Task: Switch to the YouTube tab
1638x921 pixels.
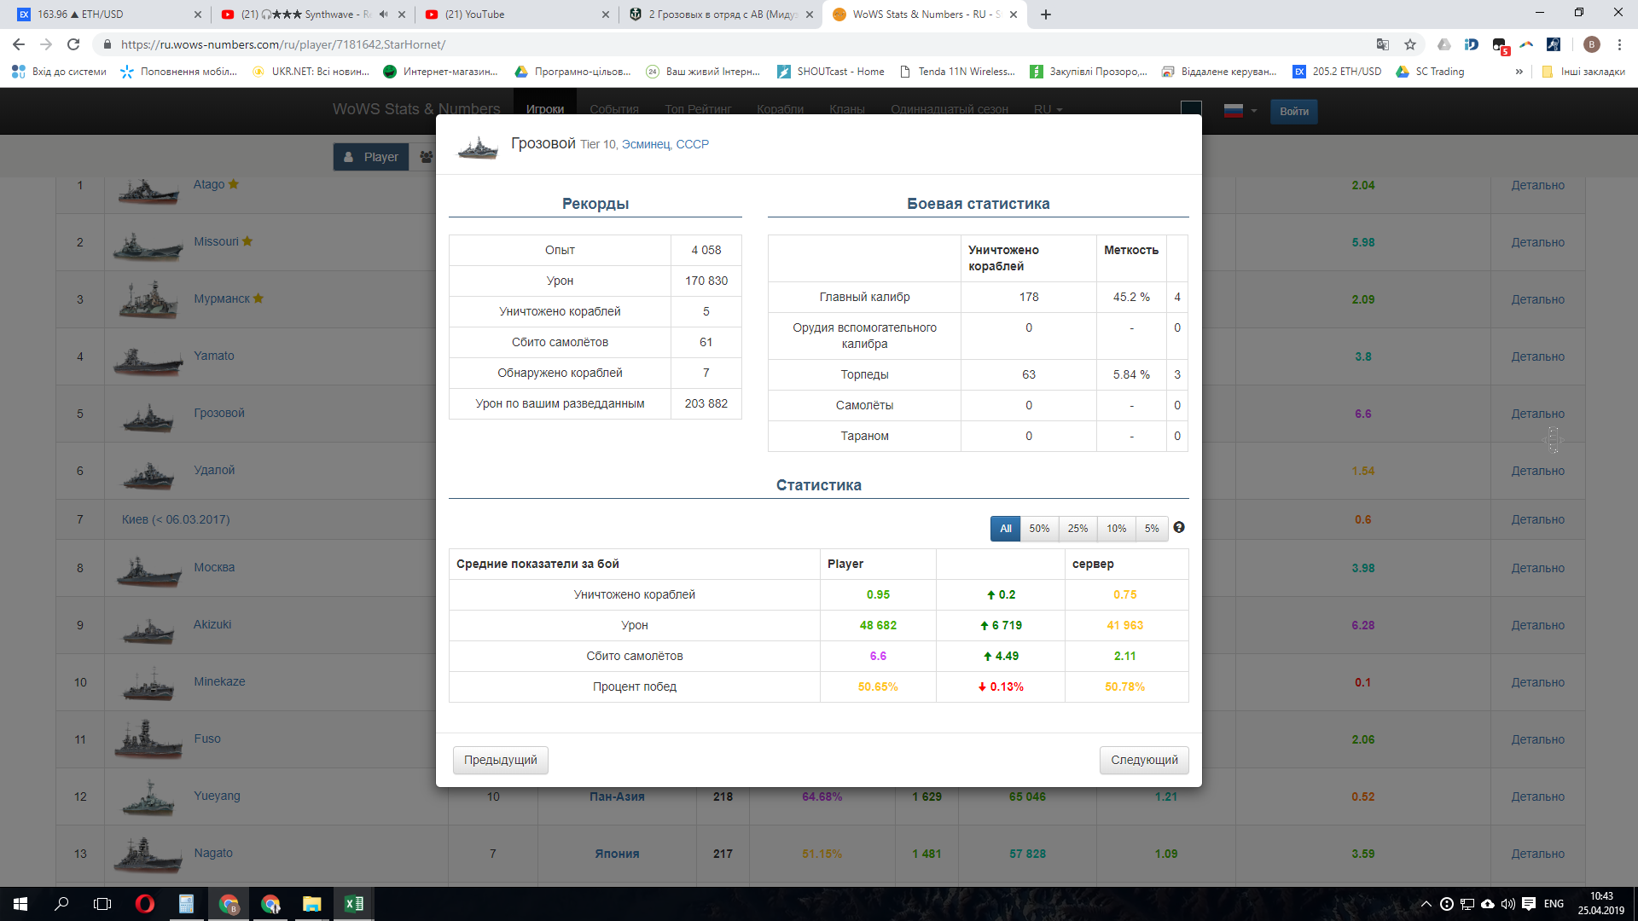Action: [517, 14]
